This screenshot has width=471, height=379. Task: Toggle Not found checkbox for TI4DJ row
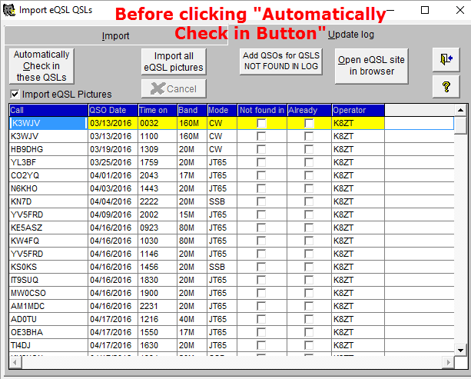(x=261, y=345)
